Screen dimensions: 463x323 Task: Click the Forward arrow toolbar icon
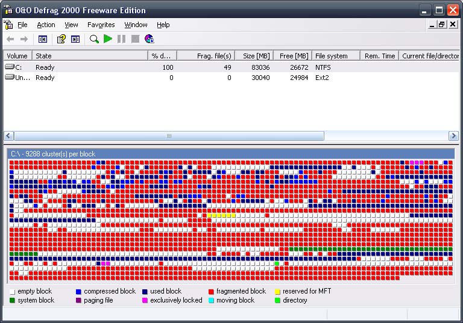24,39
